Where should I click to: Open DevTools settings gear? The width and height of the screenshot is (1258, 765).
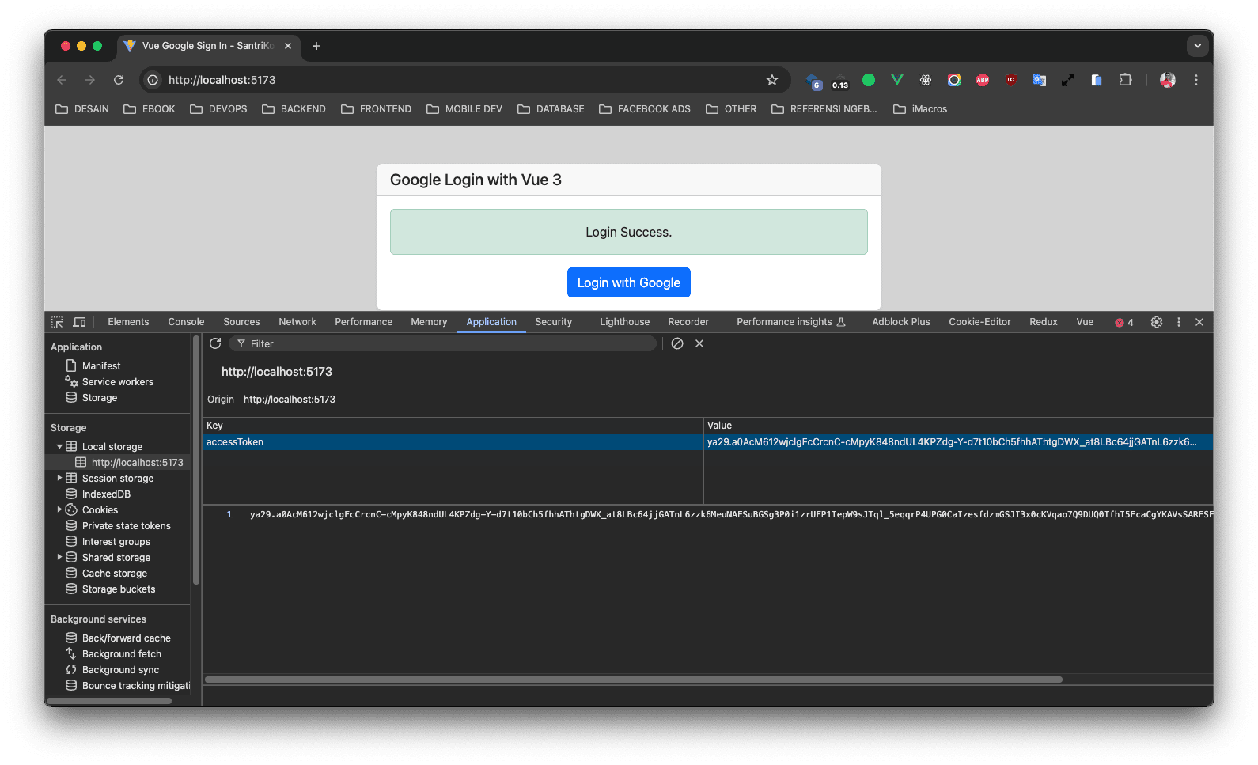(x=1157, y=322)
